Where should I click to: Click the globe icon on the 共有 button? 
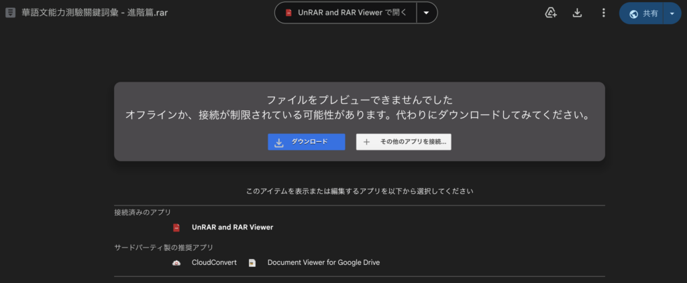point(633,13)
